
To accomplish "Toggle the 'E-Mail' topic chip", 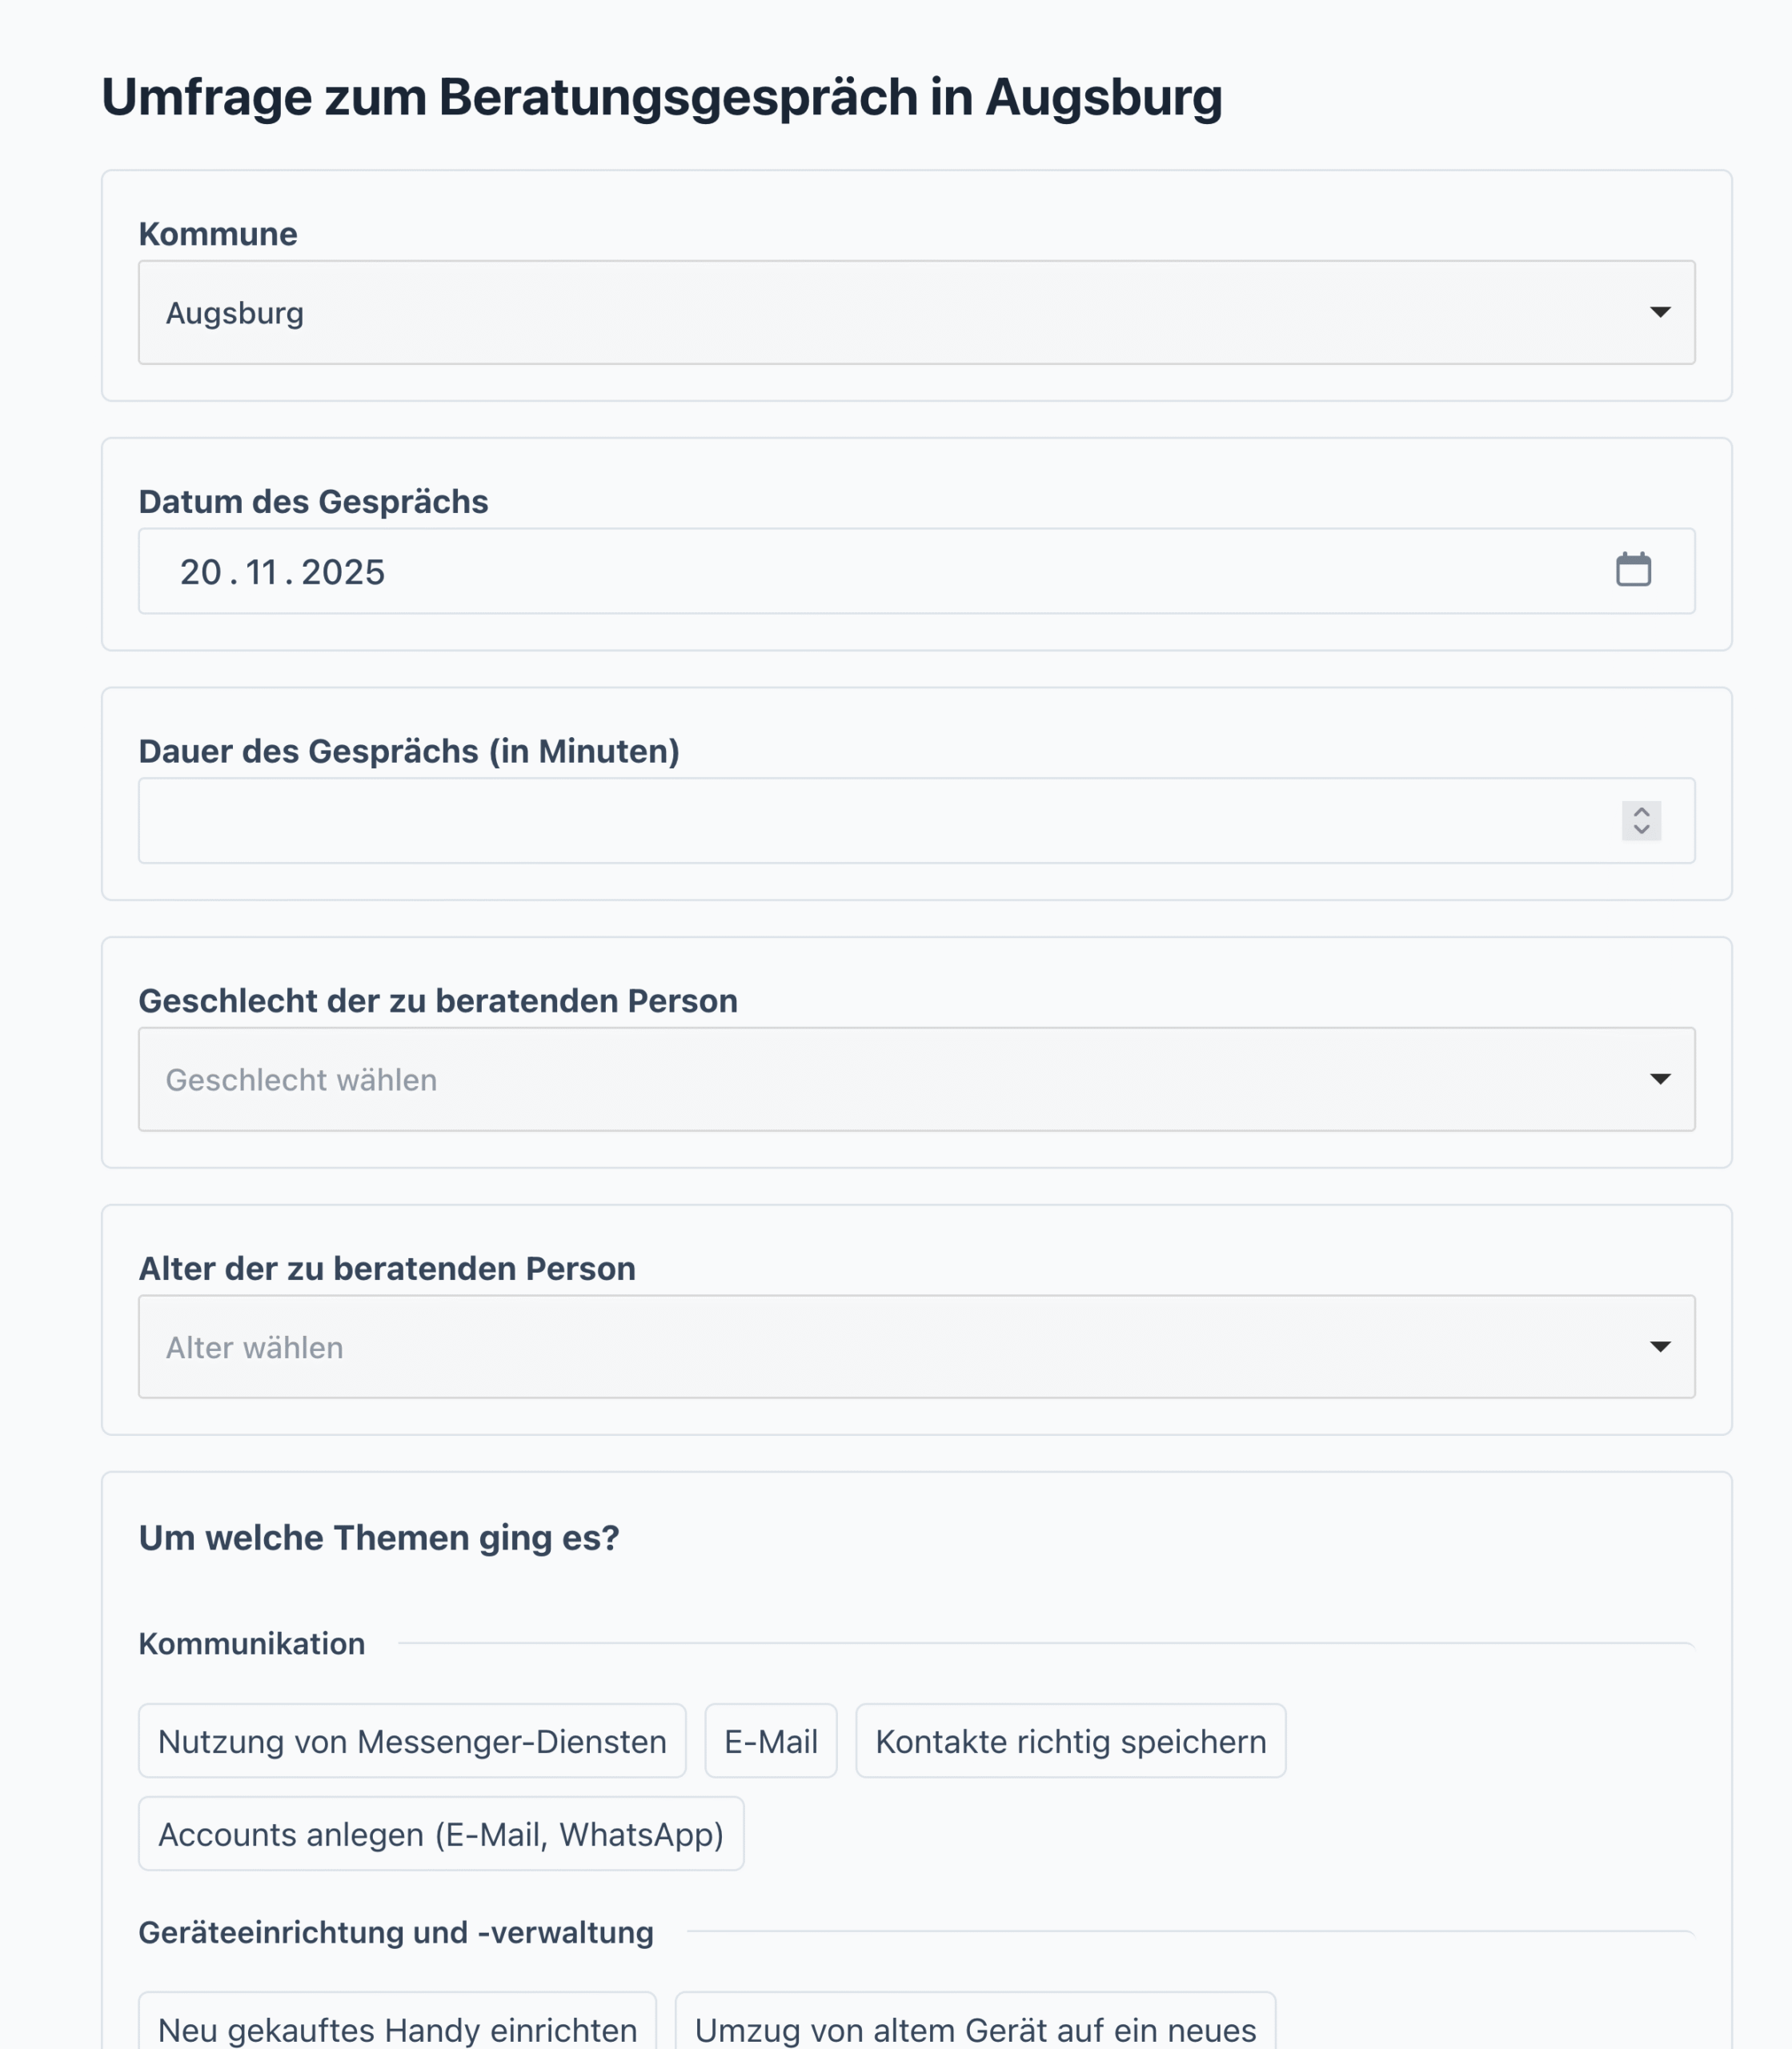I will (770, 1741).
